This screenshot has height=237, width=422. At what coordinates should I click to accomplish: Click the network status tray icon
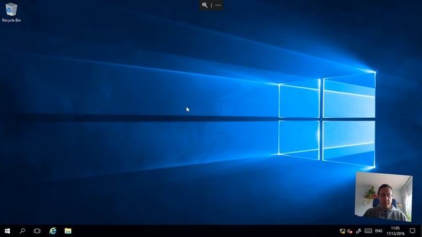point(342,231)
